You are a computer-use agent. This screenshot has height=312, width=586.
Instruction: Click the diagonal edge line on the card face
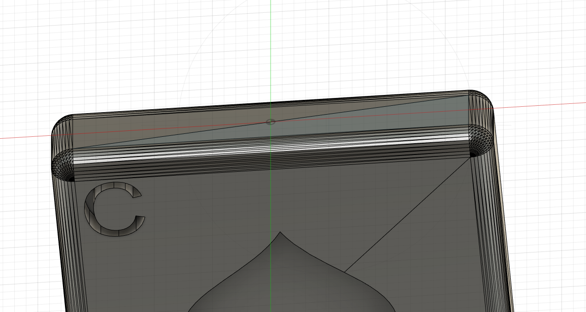click(406, 215)
